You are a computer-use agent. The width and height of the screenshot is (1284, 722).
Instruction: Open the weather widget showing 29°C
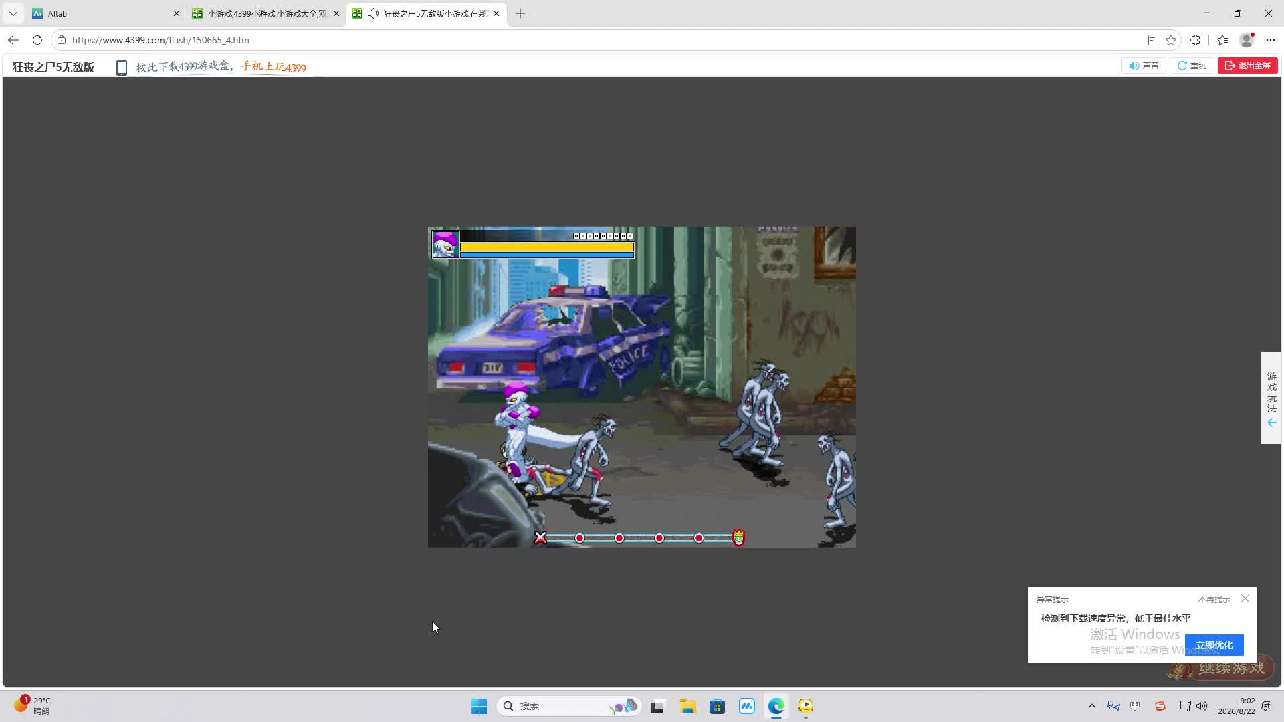[32, 705]
